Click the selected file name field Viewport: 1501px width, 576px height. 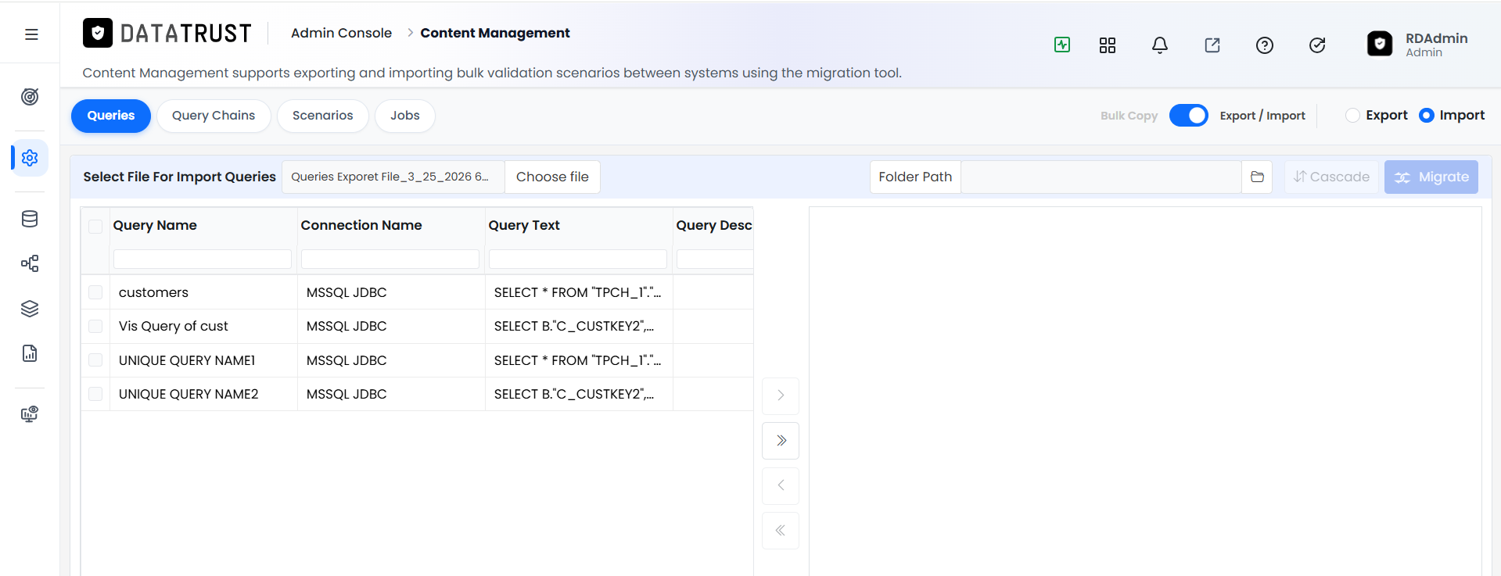tap(393, 177)
